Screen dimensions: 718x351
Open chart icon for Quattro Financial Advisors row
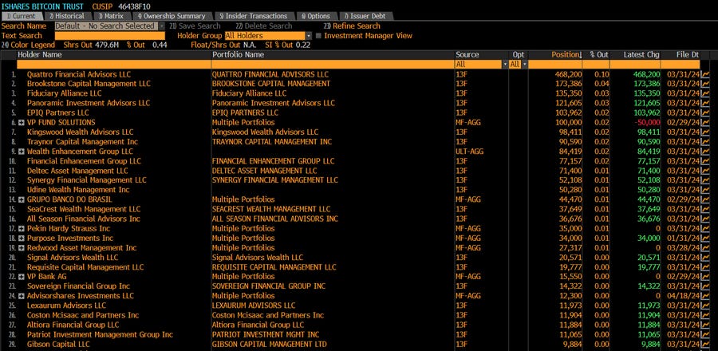point(705,74)
